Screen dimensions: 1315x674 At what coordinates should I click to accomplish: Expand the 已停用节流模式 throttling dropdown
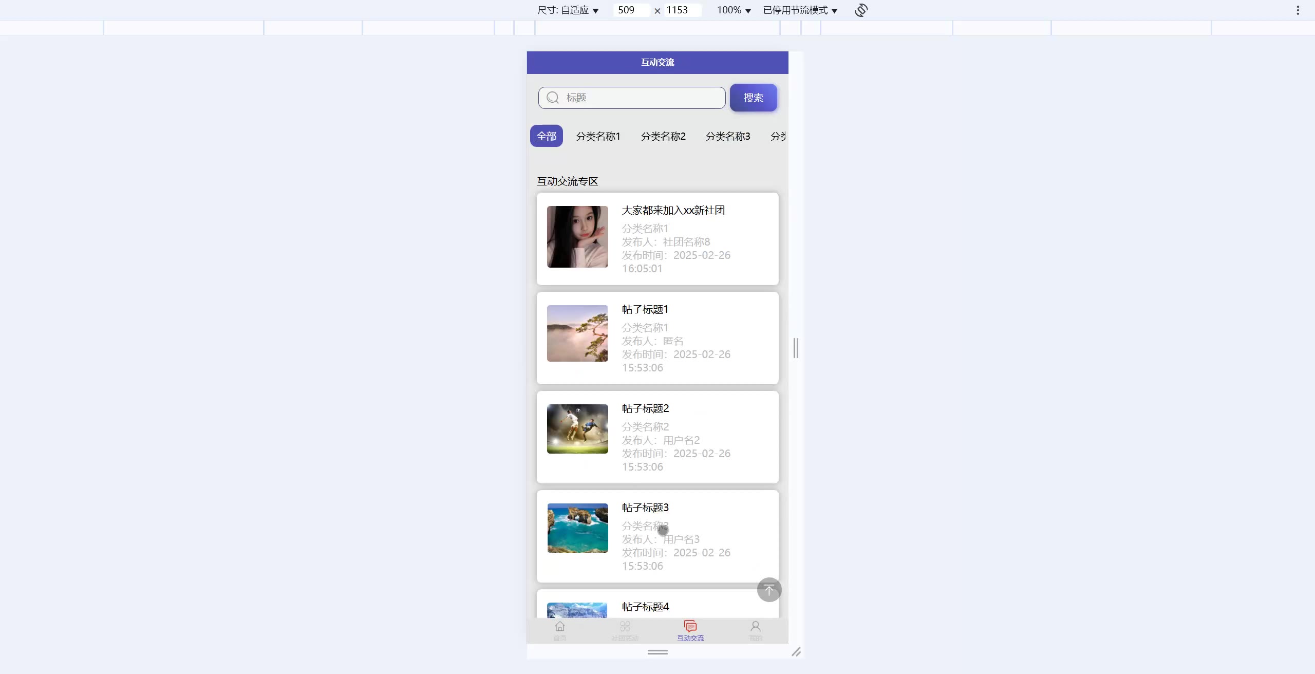tap(800, 10)
